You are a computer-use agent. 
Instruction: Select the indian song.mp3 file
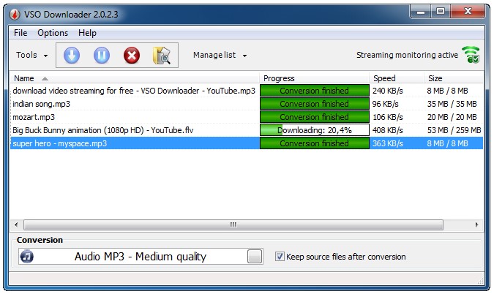41,104
